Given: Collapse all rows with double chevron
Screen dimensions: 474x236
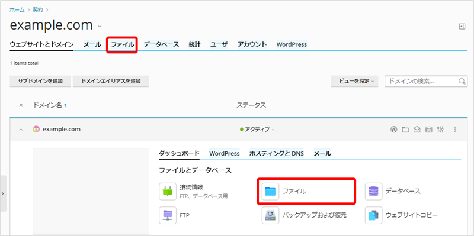Looking at the screenshot, I should (21, 105).
